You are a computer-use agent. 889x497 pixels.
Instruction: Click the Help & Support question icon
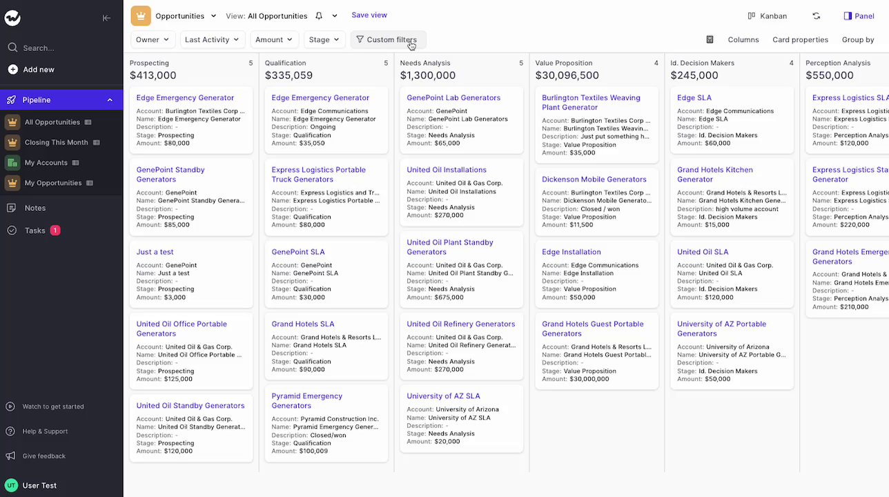pos(10,431)
